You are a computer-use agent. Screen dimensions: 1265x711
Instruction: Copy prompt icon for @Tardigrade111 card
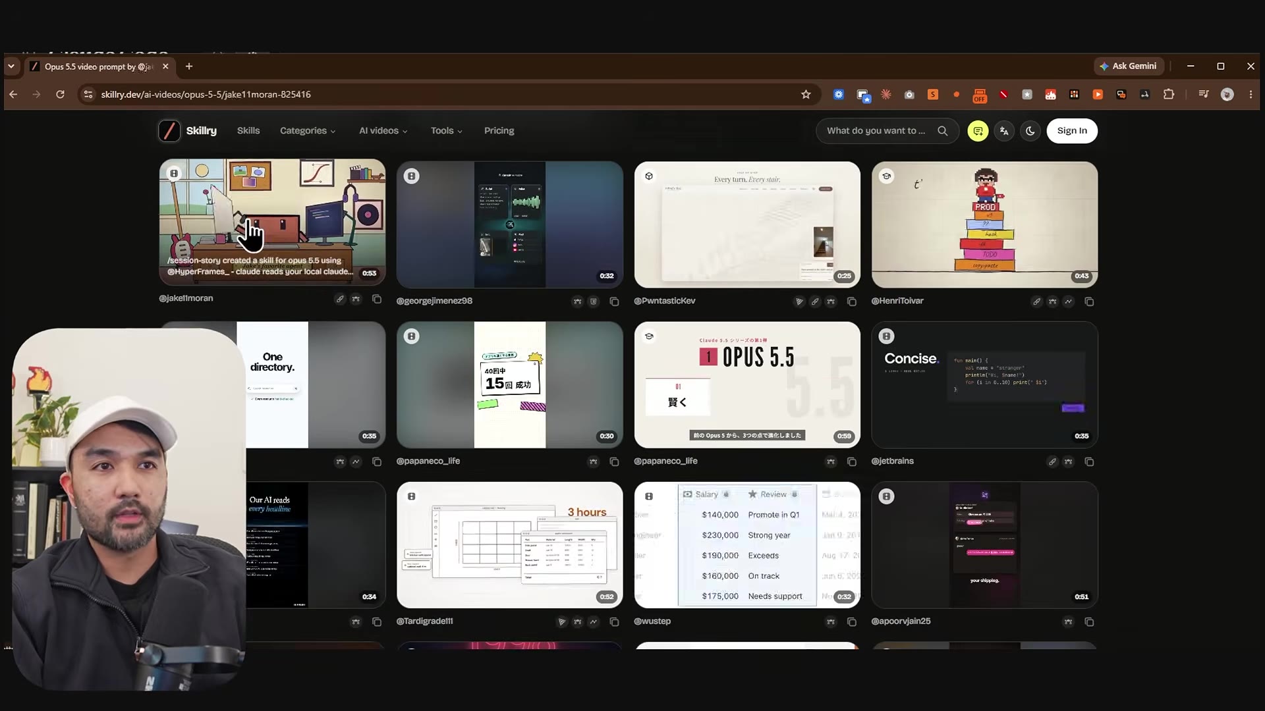pyautogui.click(x=614, y=621)
